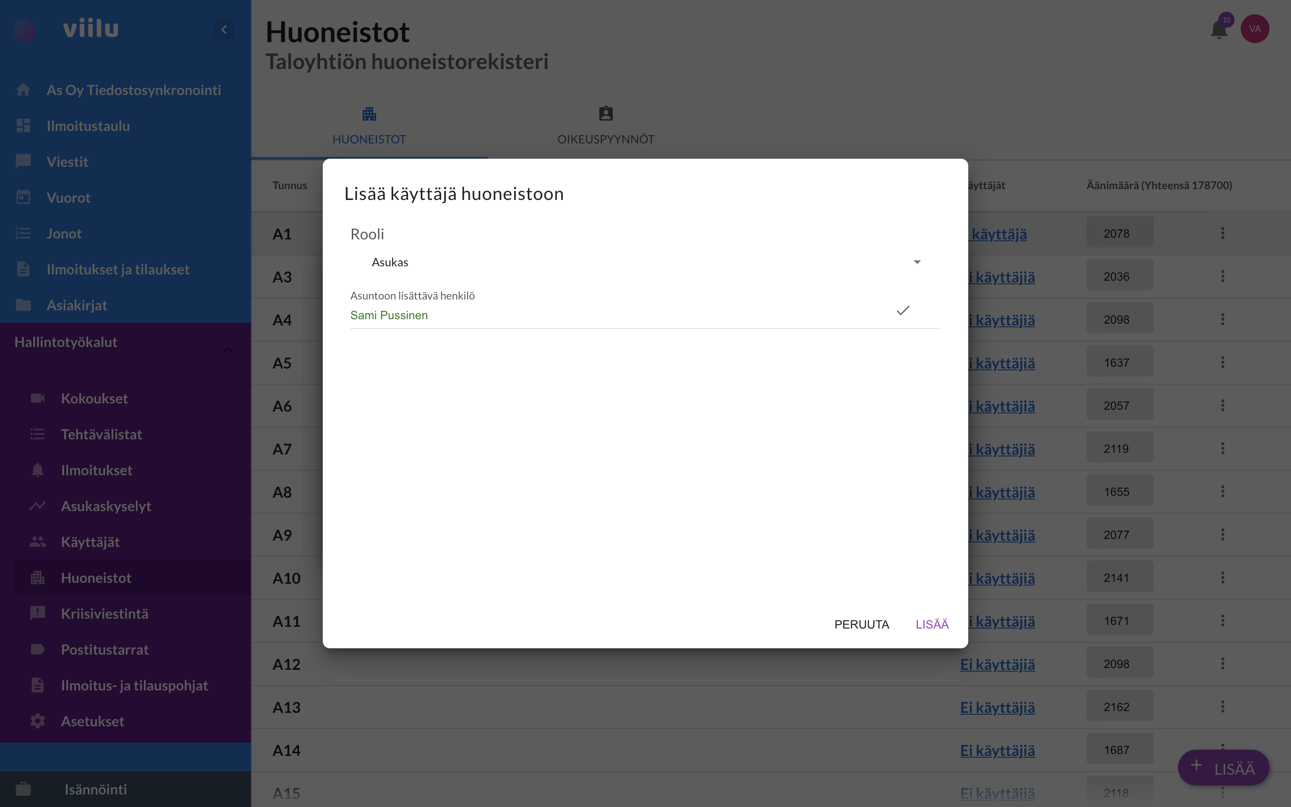Open the three-dot menu for row A1
Screen dimensions: 1291x807
1222,233
